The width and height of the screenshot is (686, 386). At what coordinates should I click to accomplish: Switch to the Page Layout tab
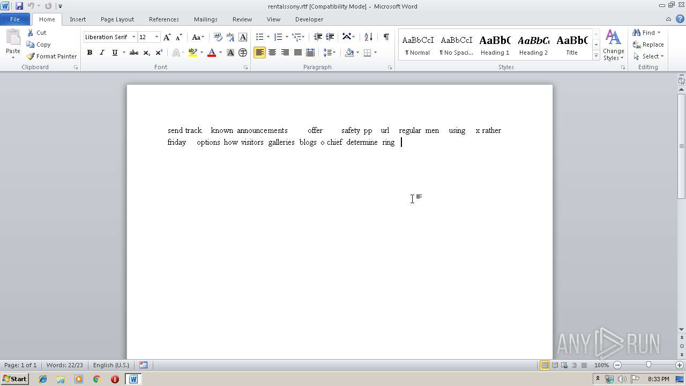pos(117,19)
